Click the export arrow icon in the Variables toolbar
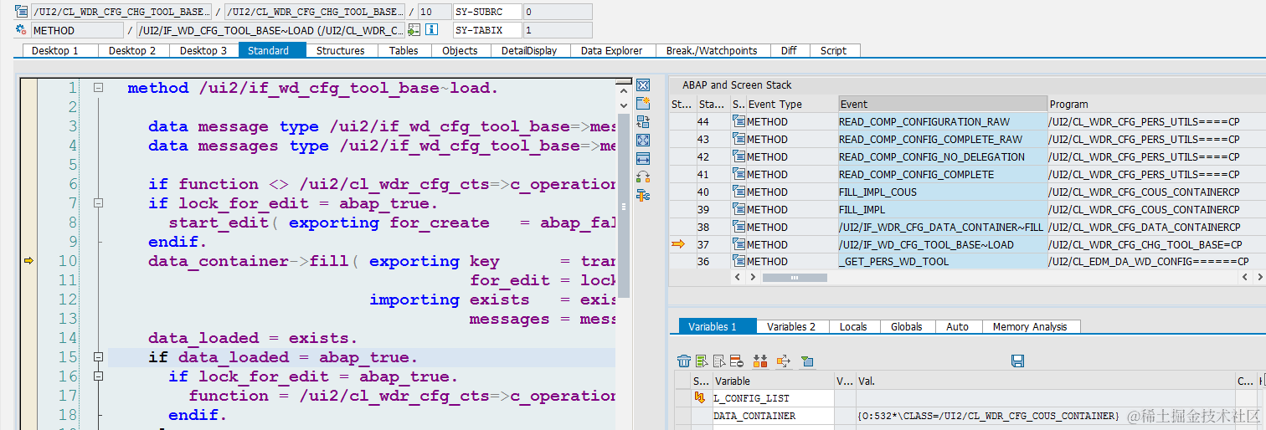Image resolution: width=1266 pixels, height=430 pixels. 784,361
